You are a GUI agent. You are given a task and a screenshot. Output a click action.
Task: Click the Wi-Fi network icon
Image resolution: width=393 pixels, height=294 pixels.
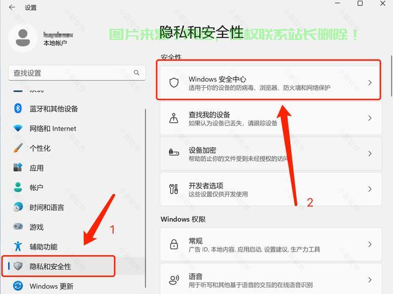pyautogui.click(x=18, y=128)
